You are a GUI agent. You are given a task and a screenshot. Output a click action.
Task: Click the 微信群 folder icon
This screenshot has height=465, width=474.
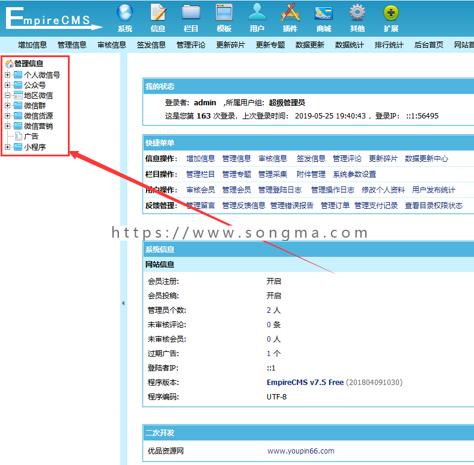[18, 106]
